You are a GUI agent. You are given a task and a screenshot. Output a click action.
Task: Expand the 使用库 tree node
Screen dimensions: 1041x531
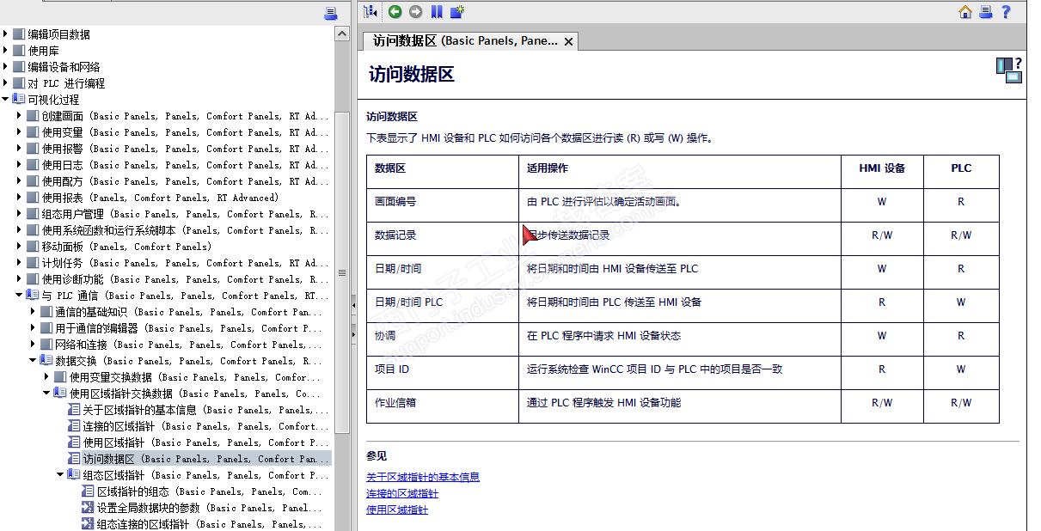6,51
